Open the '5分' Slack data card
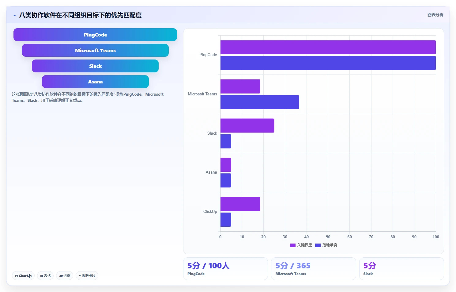This screenshot has height=292, width=456. click(401, 269)
